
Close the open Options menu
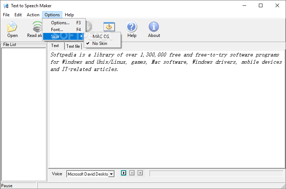52,15
